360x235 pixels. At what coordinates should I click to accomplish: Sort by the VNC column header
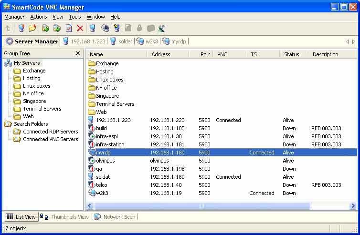[x=230, y=54]
